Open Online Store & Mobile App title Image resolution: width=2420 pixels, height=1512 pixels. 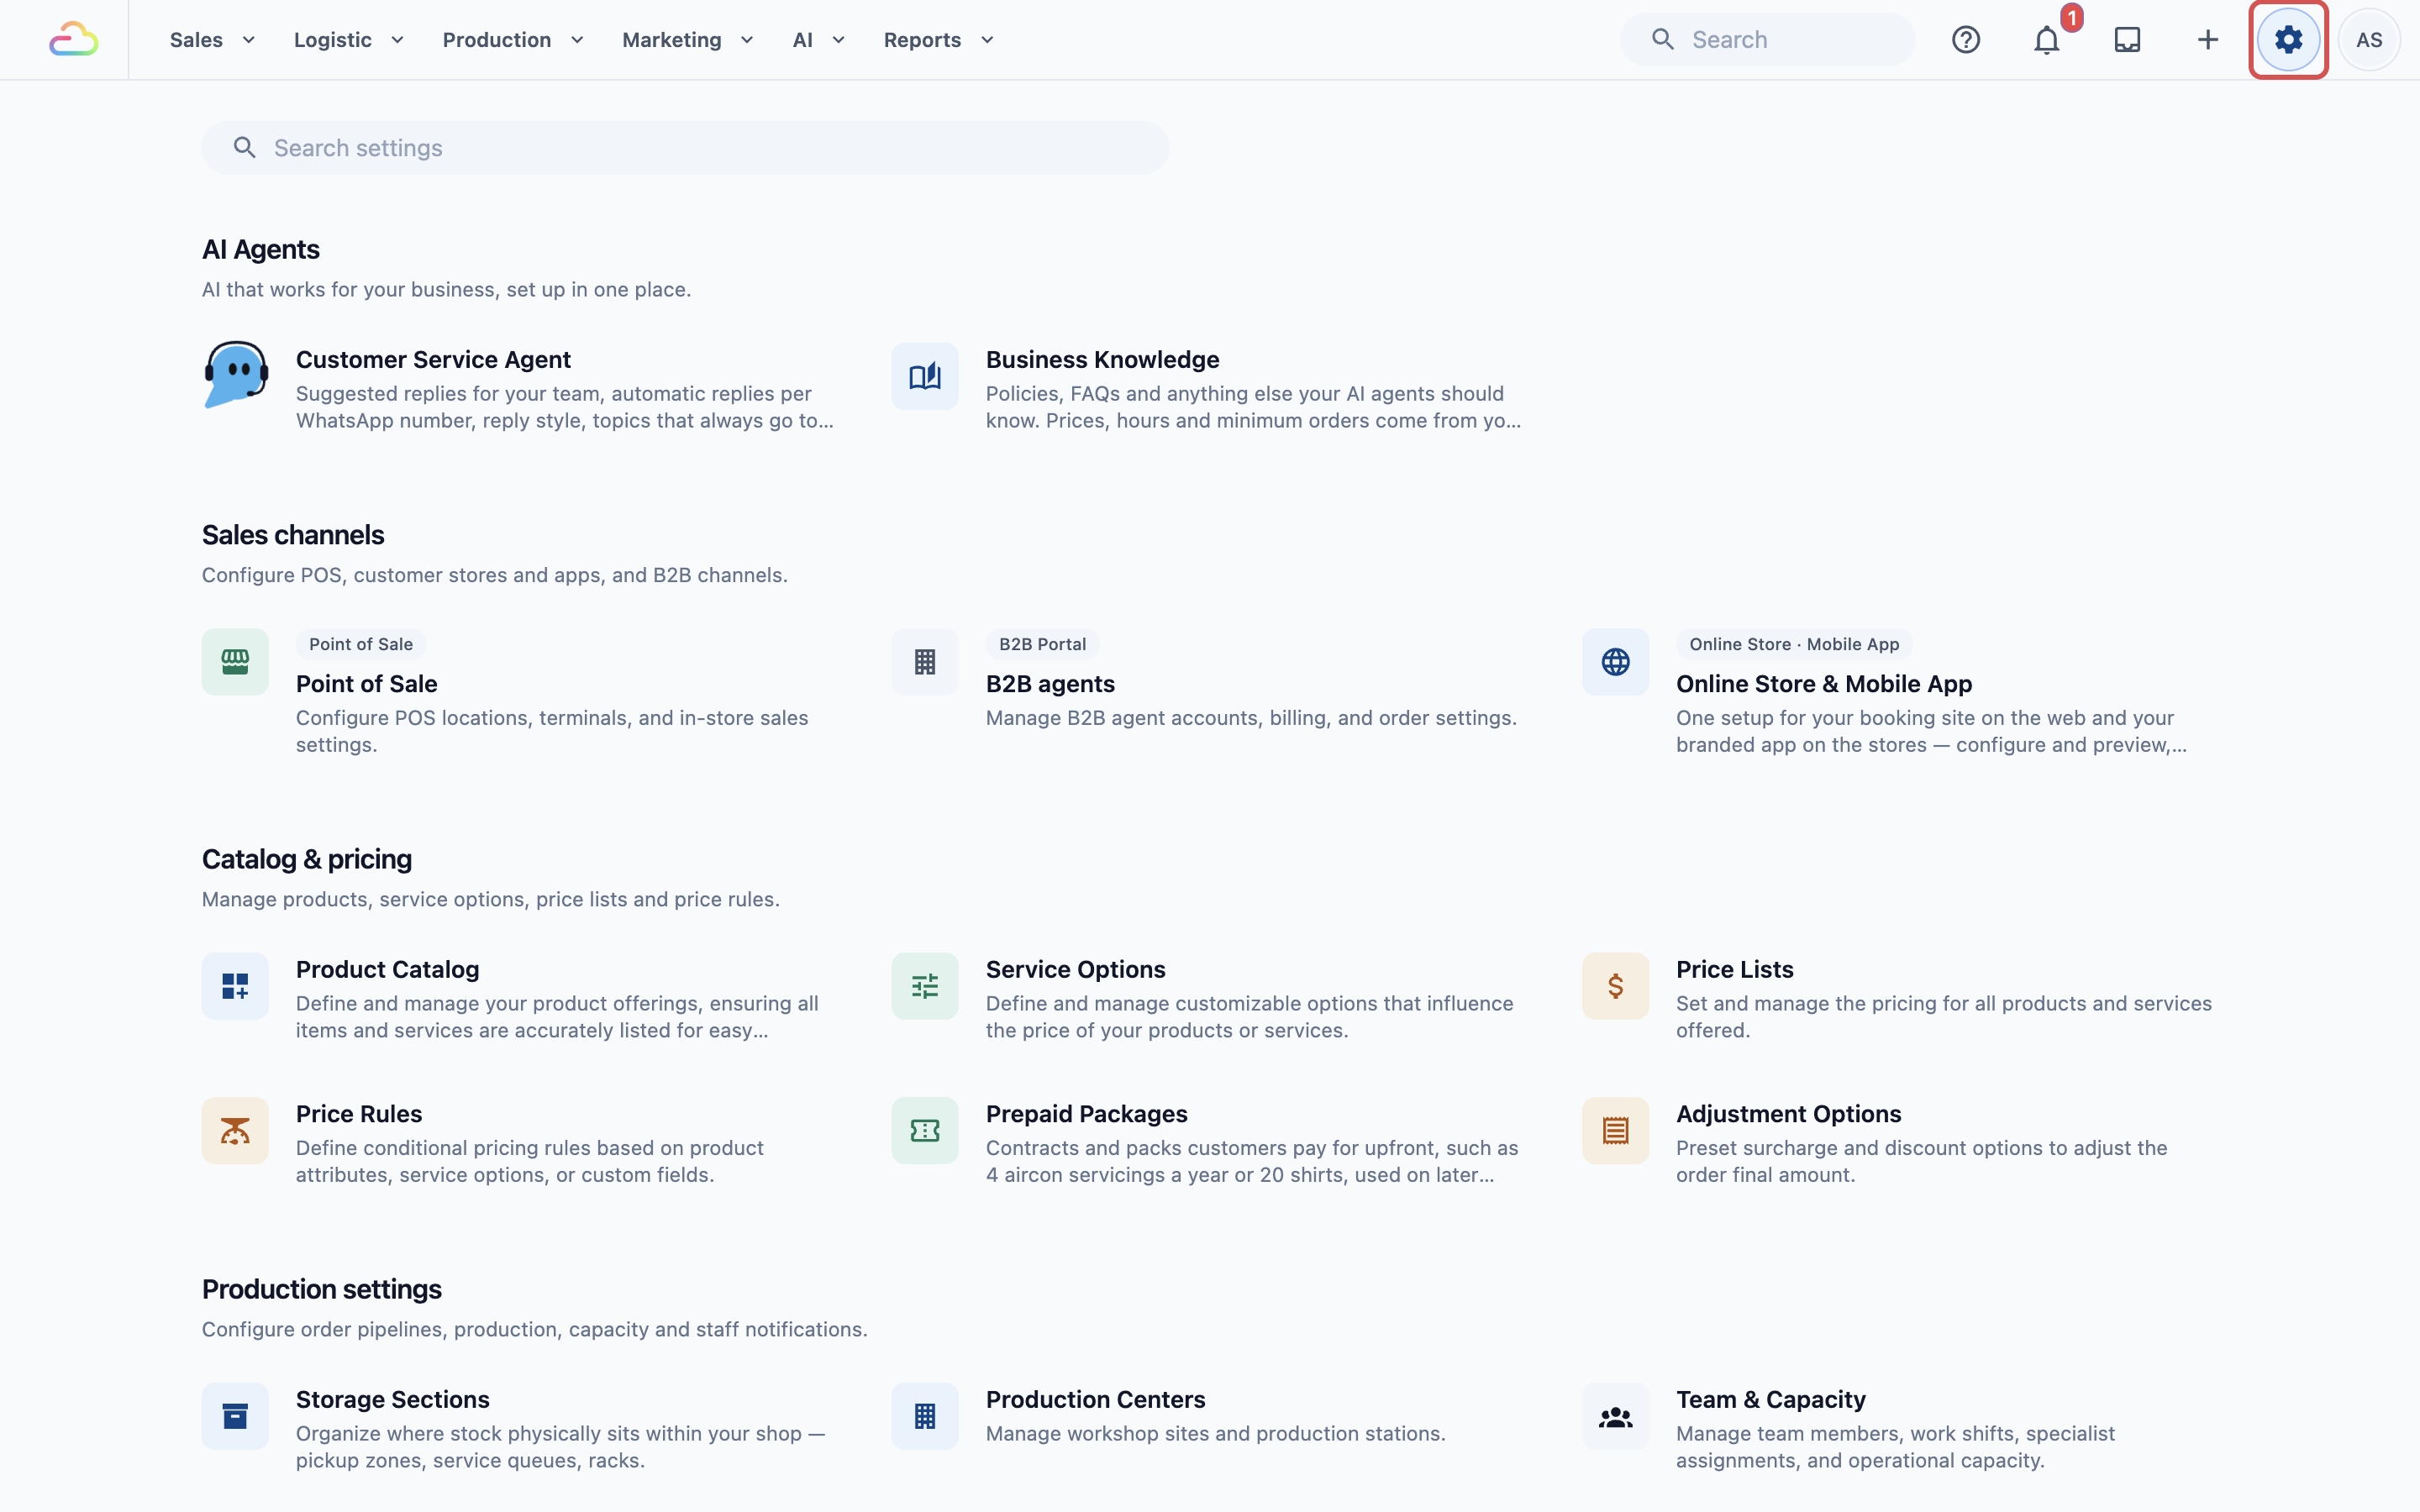pyautogui.click(x=1824, y=684)
